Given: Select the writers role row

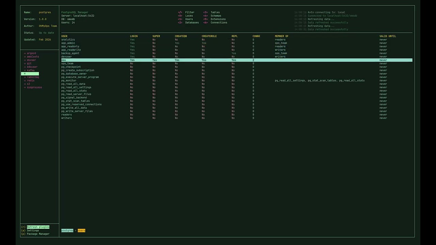Looking at the screenshot, I should tap(237, 118).
